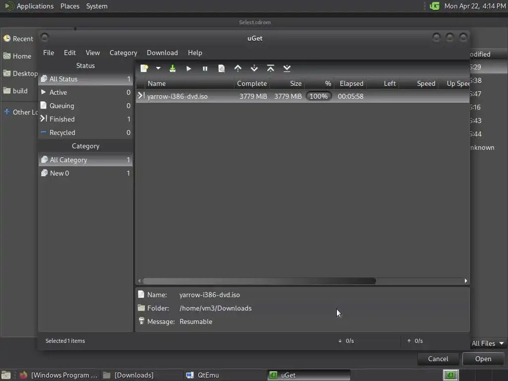Image resolution: width=508 pixels, height=381 pixels.
Task: Pause download with the Pause toolbar icon
Action: pyautogui.click(x=205, y=68)
